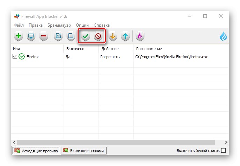The image size is (240, 166).
Task: Click the green plus Add Application icon
Action: pyautogui.click(x=19, y=36)
